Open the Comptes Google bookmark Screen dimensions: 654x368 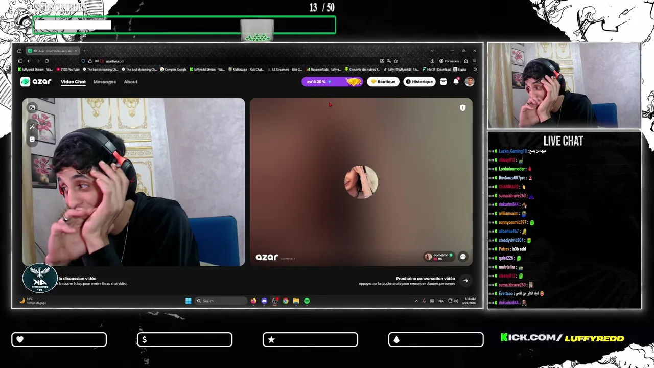[173, 70]
